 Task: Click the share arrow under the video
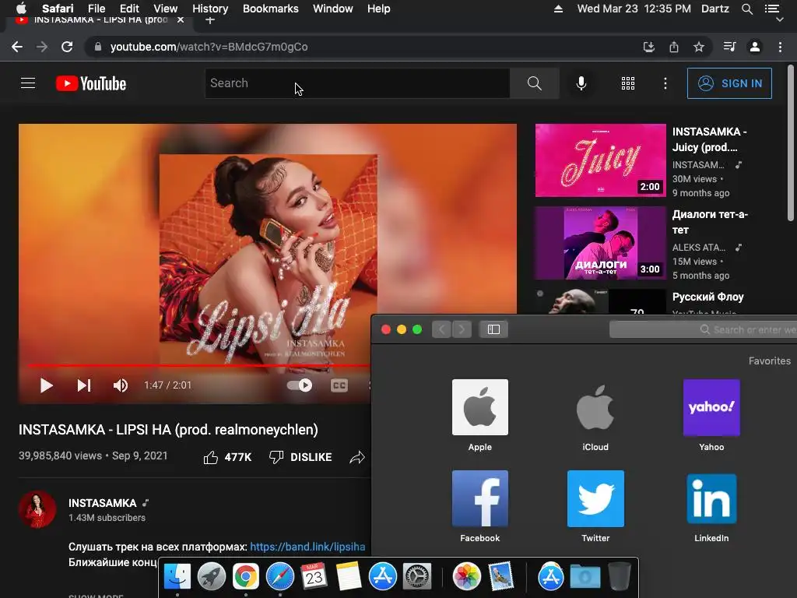pyautogui.click(x=357, y=457)
